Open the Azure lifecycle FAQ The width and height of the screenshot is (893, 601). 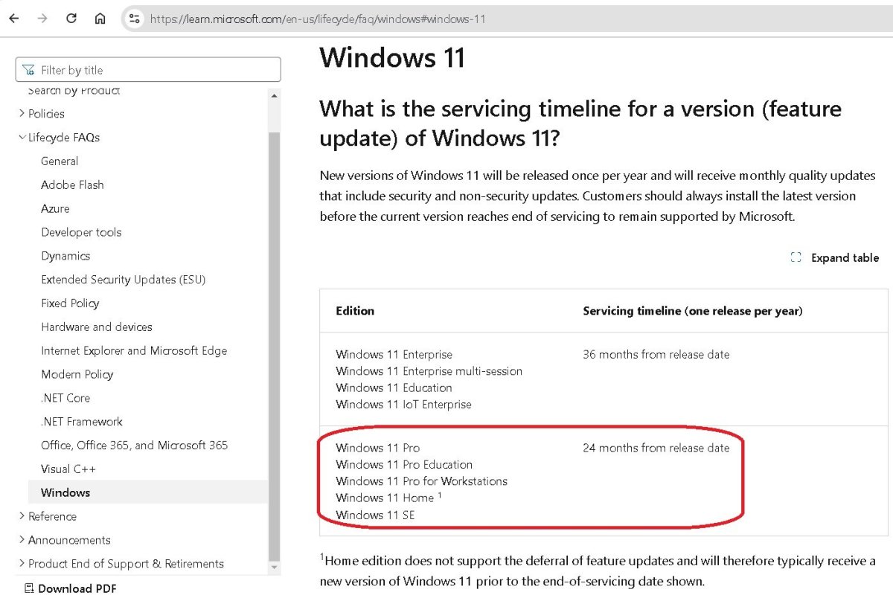coord(55,209)
